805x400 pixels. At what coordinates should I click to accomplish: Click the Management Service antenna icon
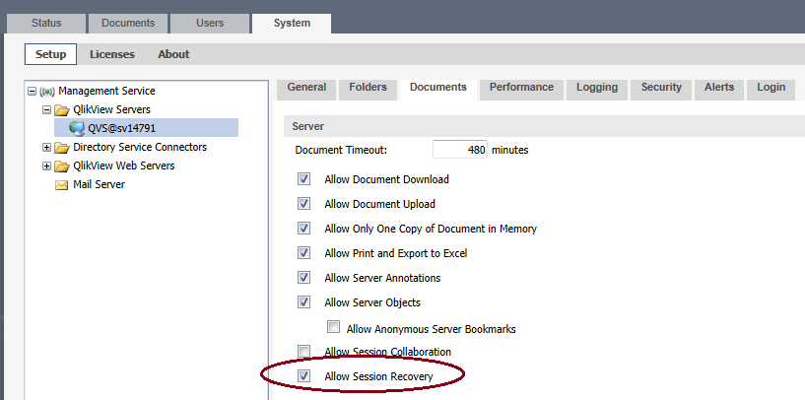click(47, 92)
